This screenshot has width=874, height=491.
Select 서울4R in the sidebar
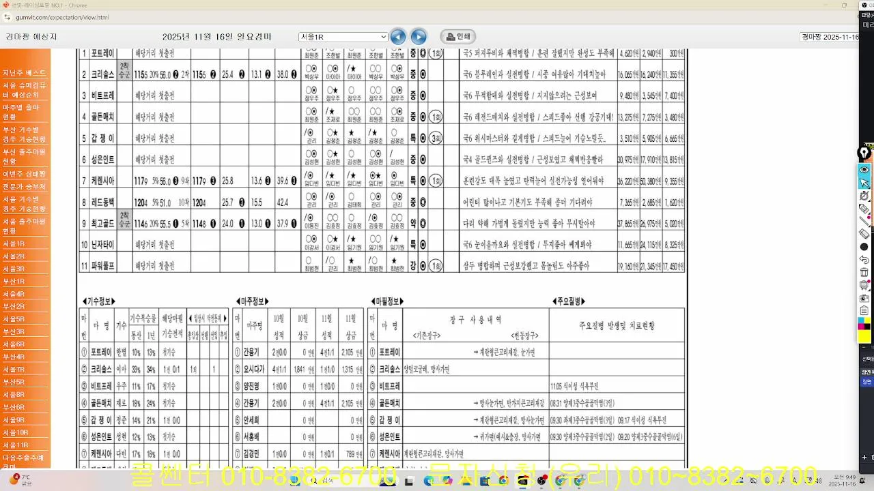click(x=14, y=294)
